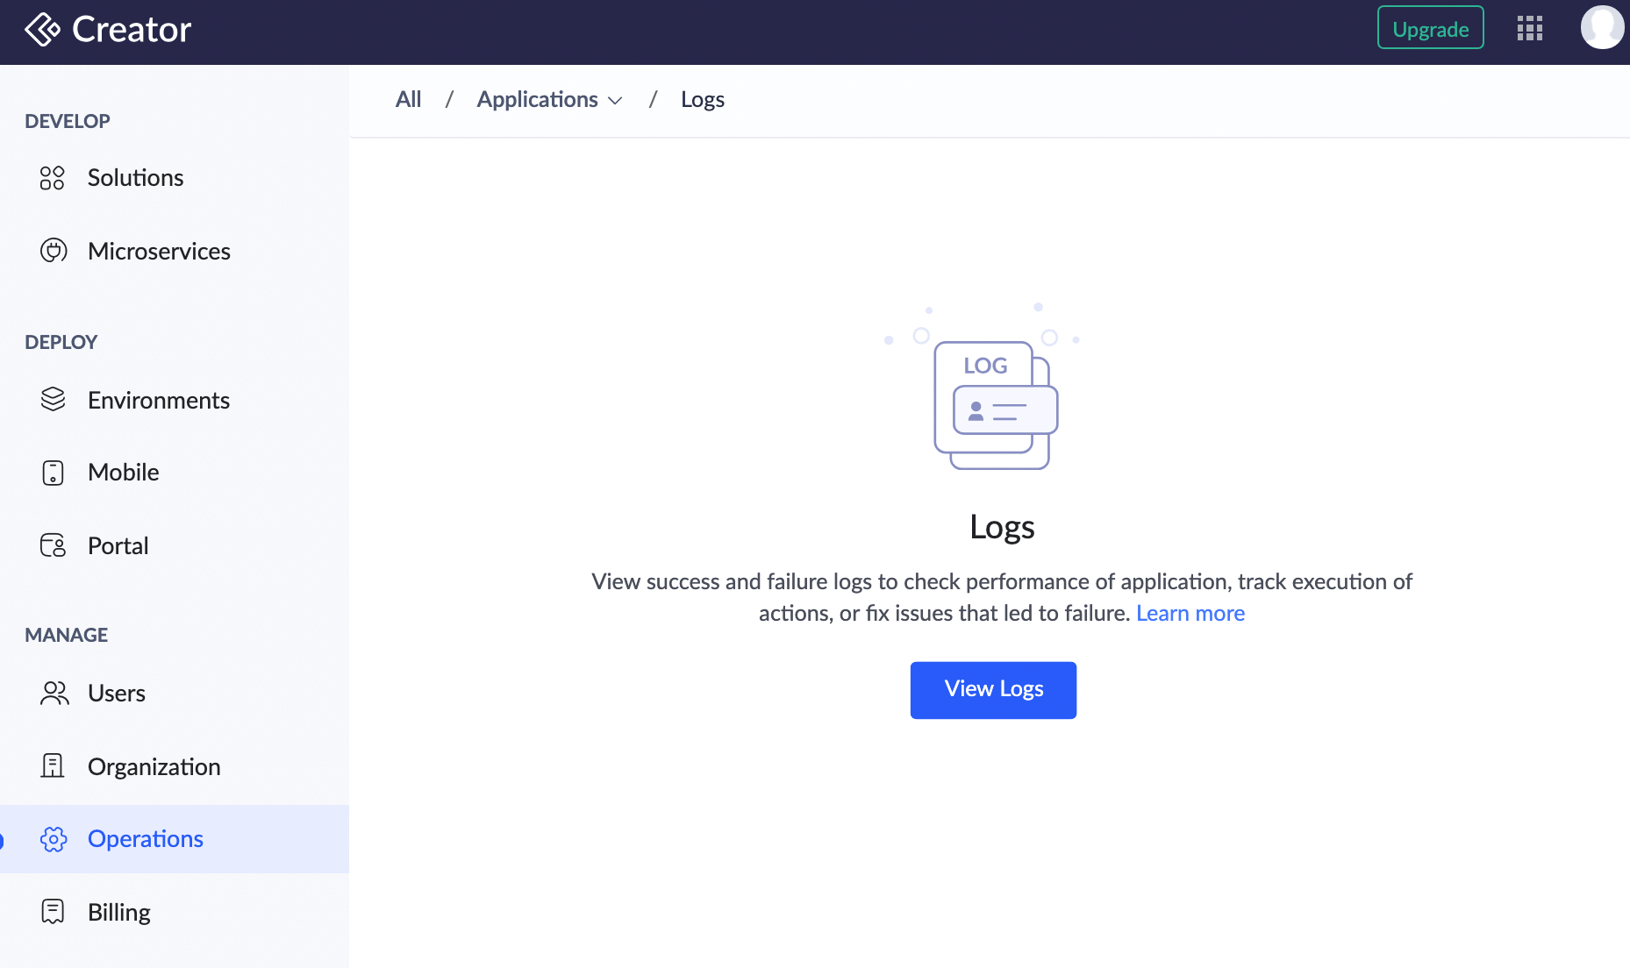Image resolution: width=1630 pixels, height=968 pixels.
Task: Click the View Logs button
Action: (x=993, y=690)
